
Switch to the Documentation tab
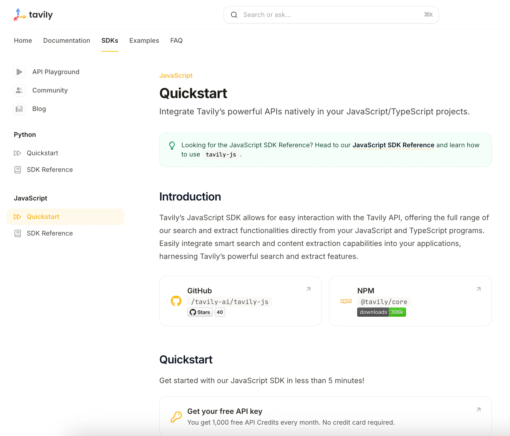[67, 41]
